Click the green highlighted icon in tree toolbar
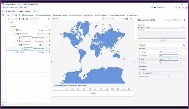 27,19
